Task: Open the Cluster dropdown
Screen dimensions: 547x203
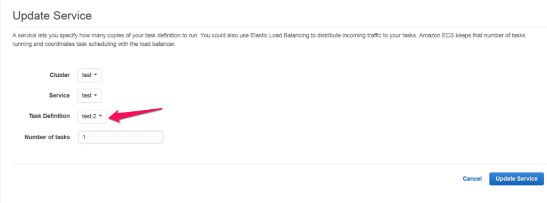Action: point(90,75)
